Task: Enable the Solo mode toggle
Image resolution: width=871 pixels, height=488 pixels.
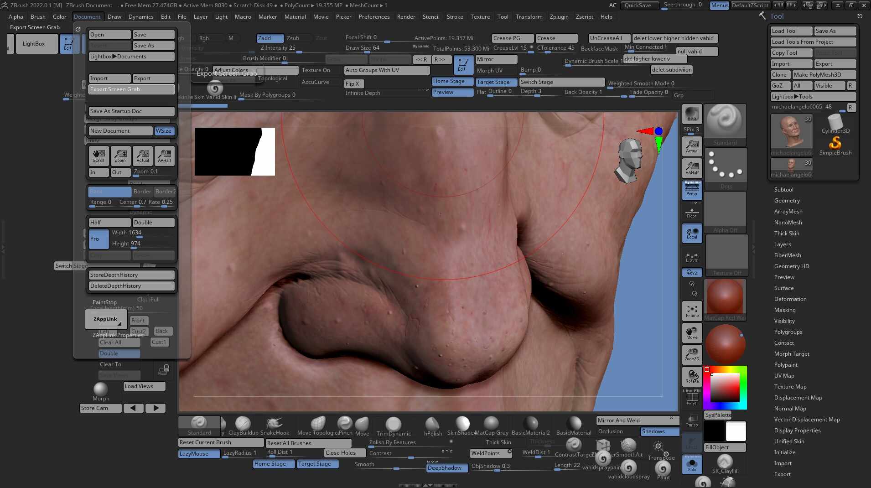Action: point(692,465)
